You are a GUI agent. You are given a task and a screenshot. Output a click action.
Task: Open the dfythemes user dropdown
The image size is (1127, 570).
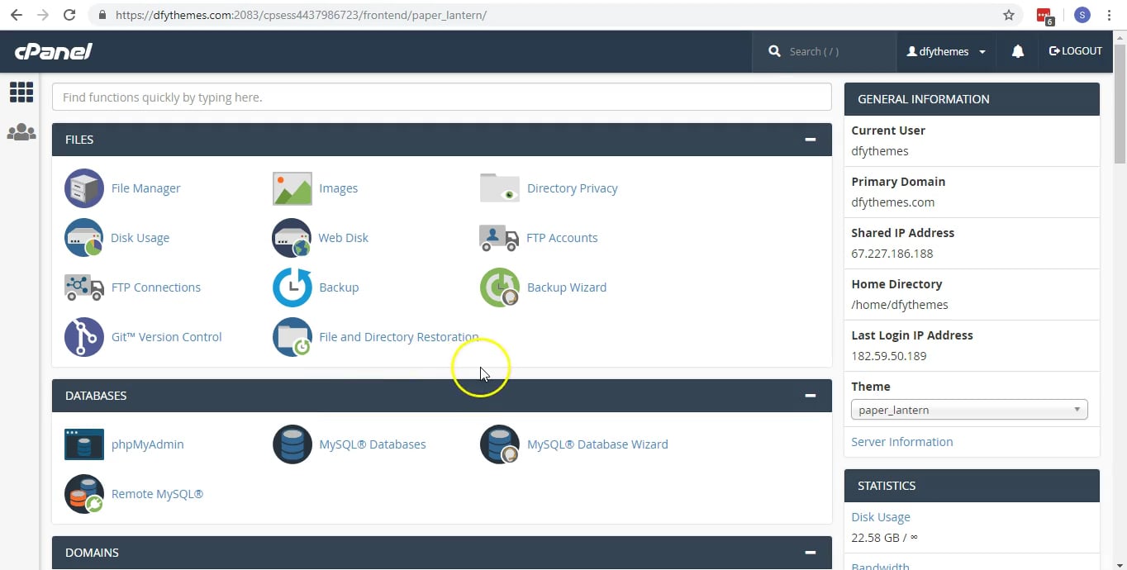(946, 51)
